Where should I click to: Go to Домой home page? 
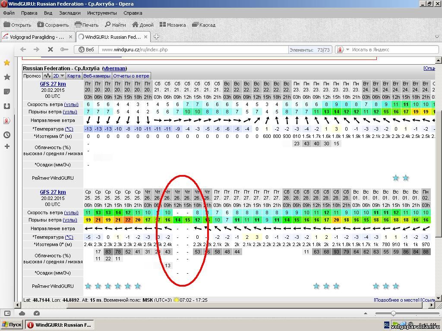click(x=143, y=25)
